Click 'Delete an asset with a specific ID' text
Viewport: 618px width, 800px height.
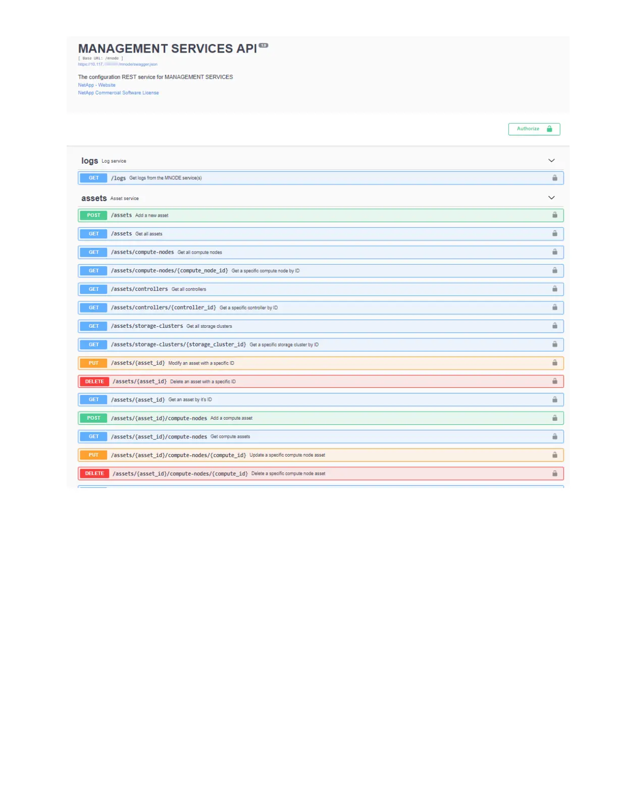tap(203, 382)
